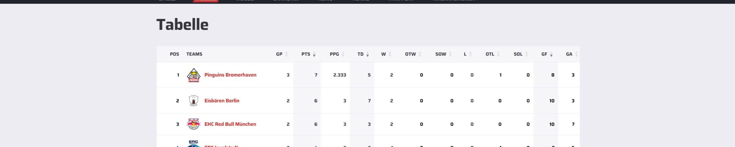The width and height of the screenshot is (735, 147).
Task: Sort standings by GF goals for
Action: (547, 54)
